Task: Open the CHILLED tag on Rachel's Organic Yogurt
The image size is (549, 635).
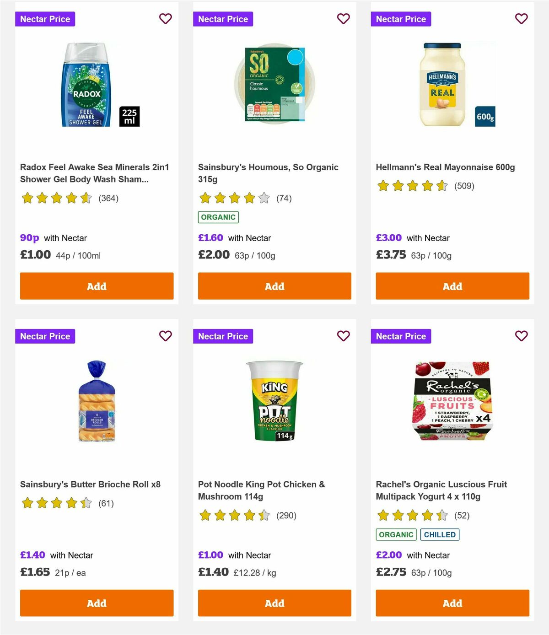Action: [440, 534]
